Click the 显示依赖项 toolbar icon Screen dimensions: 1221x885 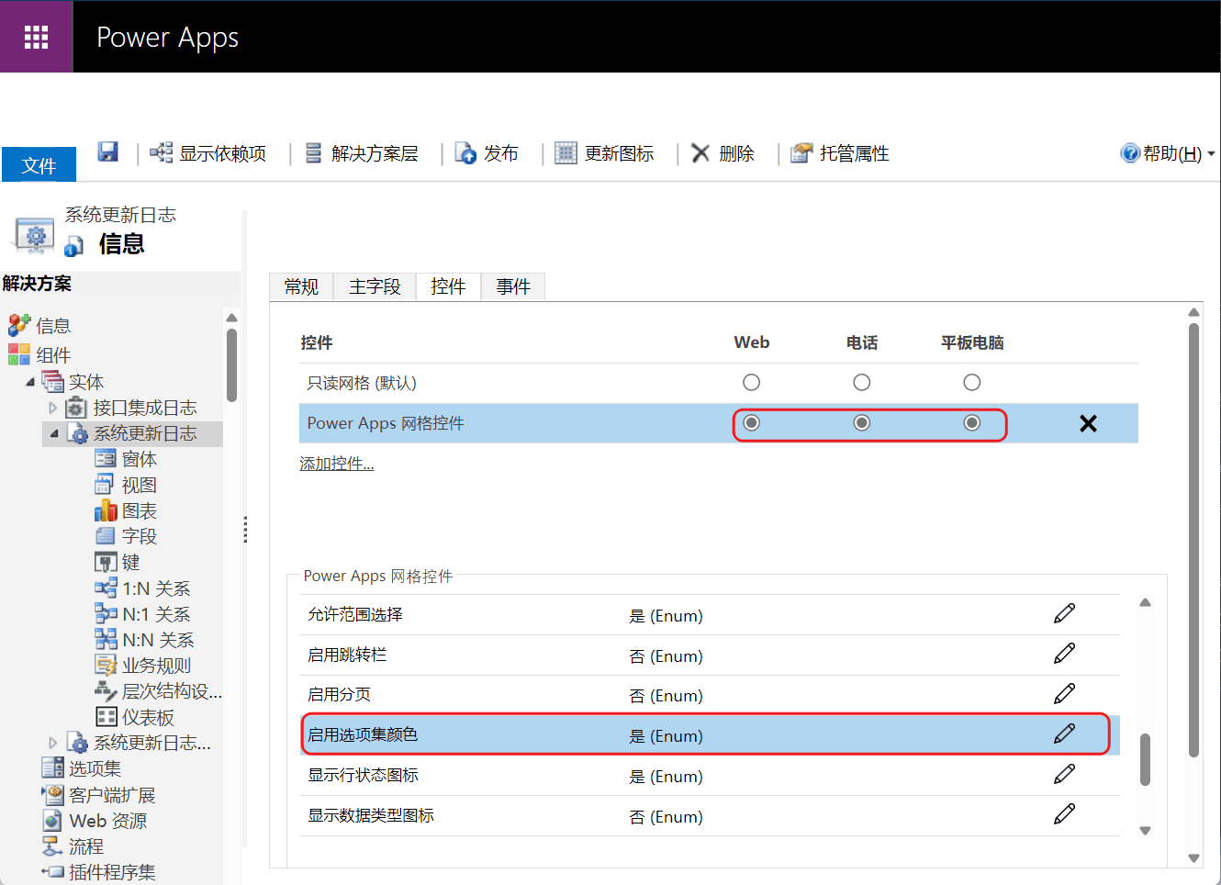[162, 152]
